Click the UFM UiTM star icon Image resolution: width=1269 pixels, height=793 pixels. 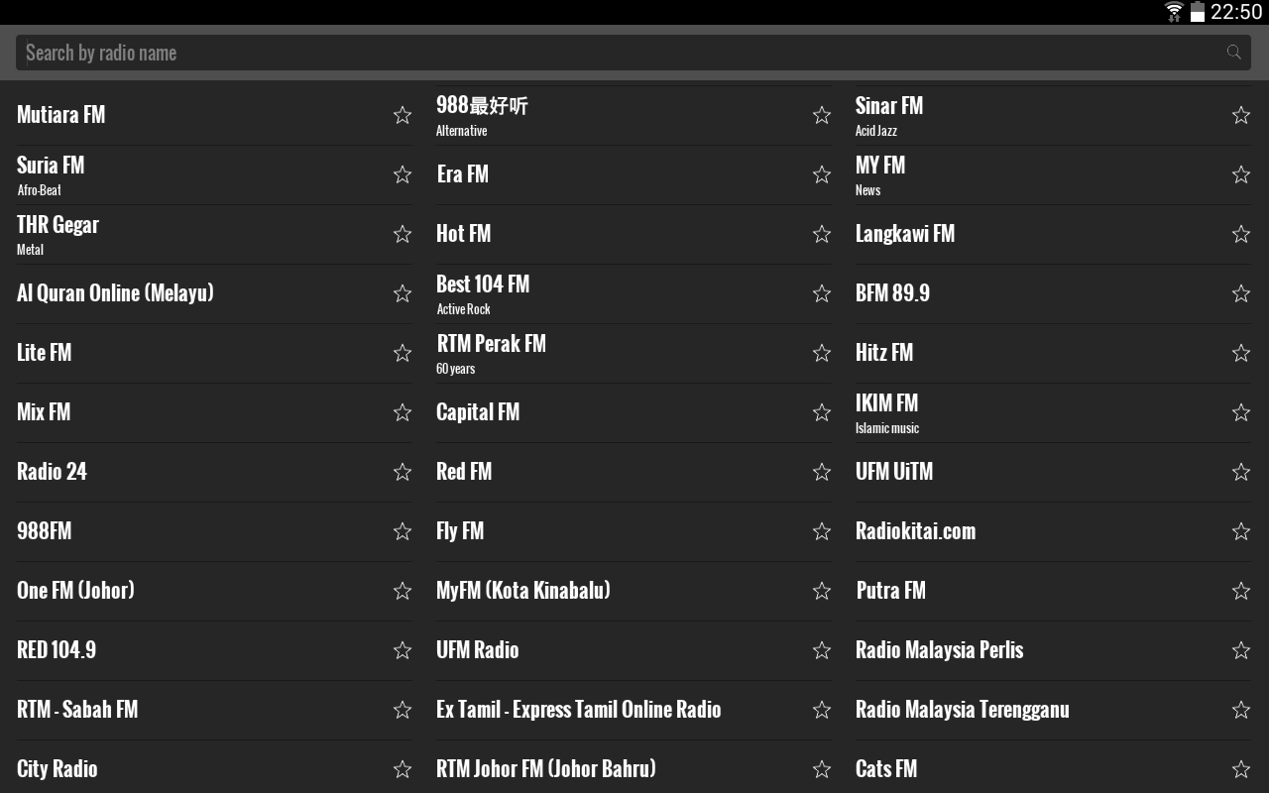(x=1241, y=472)
